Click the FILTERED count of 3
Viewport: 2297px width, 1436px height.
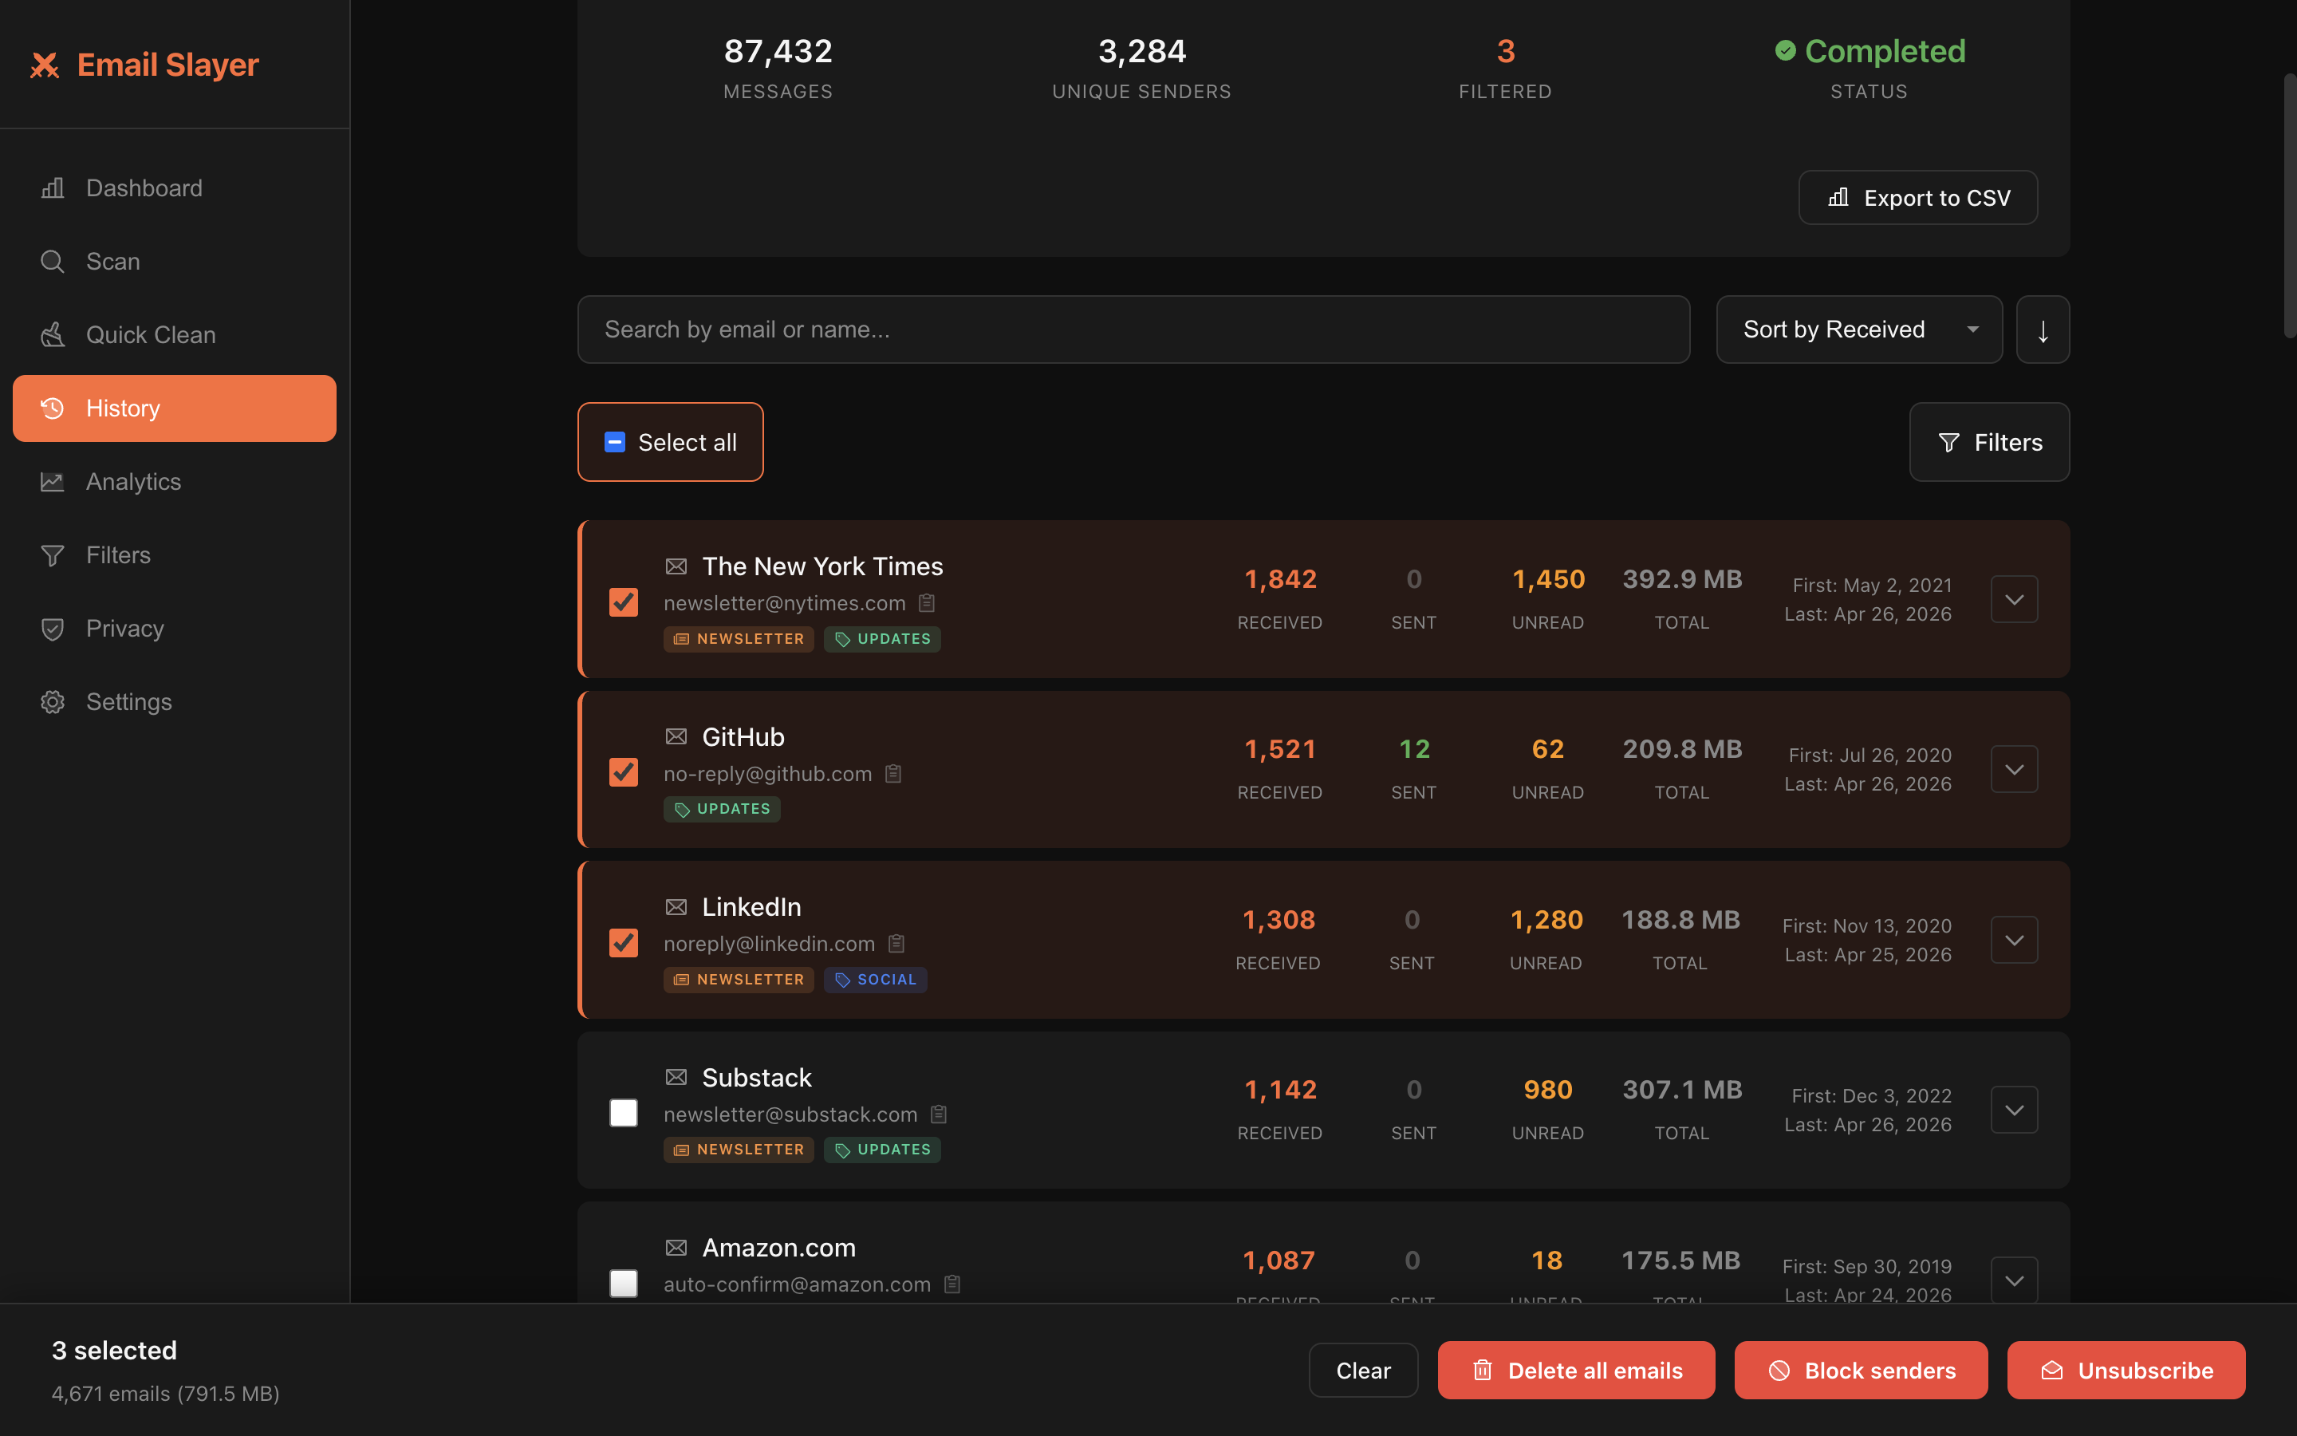[x=1505, y=51]
